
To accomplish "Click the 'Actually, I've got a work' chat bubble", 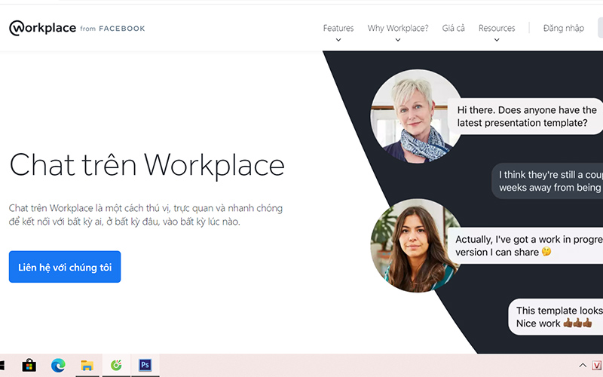I will [x=525, y=246].
